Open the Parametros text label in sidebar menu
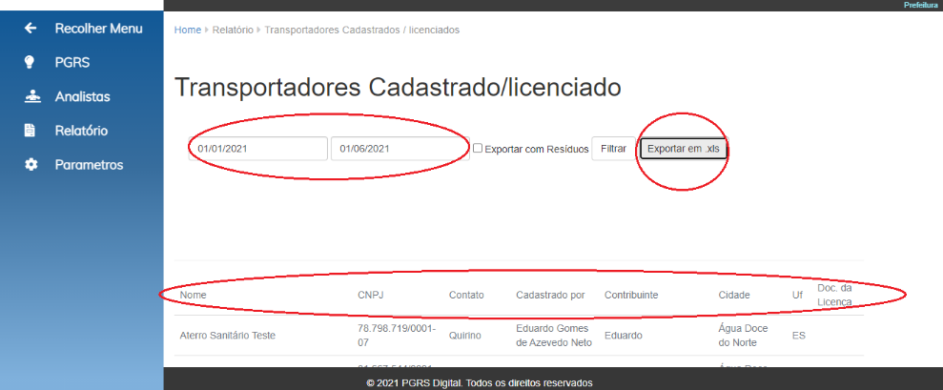Screen dimensions: 943x390 (x=89, y=165)
